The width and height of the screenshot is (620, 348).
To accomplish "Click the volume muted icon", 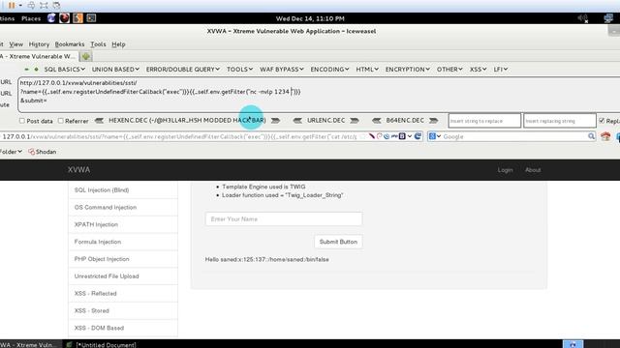I will pos(583,18).
